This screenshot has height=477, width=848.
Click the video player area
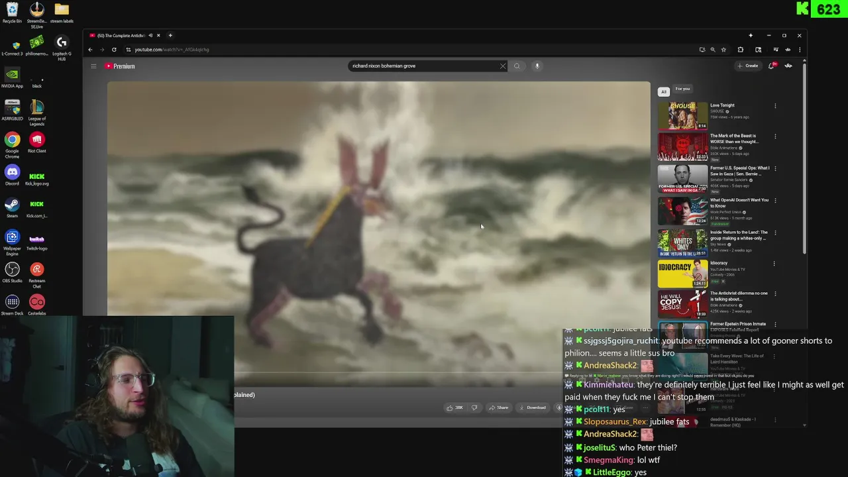[x=379, y=234]
